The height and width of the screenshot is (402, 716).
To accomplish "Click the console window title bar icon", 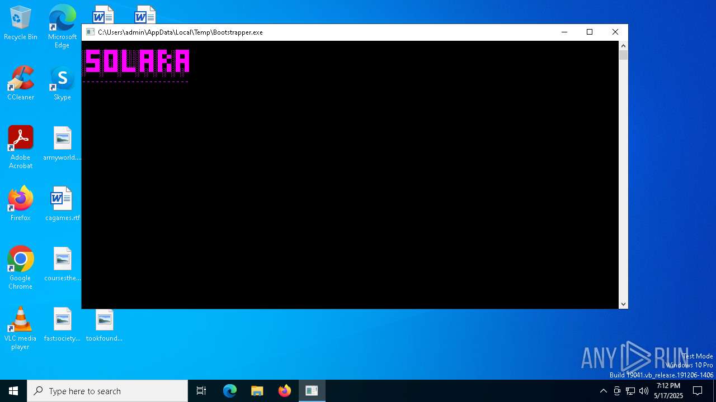I will point(90,32).
